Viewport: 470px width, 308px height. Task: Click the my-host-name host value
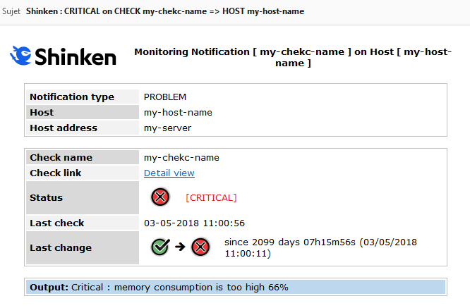click(178, 112)
